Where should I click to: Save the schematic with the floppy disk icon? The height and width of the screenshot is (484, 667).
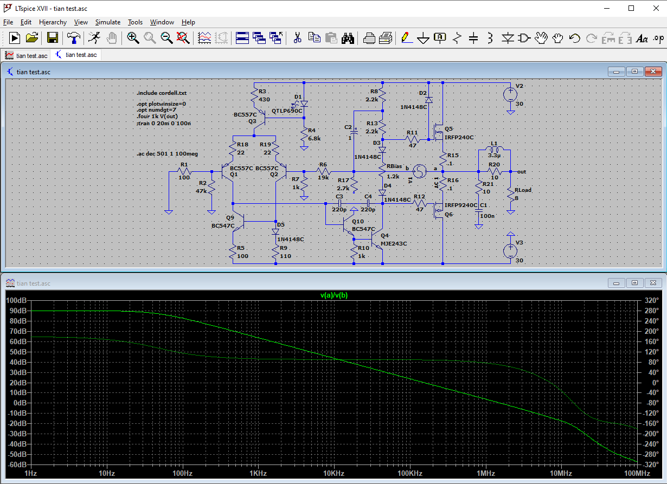tap(53, 38)
